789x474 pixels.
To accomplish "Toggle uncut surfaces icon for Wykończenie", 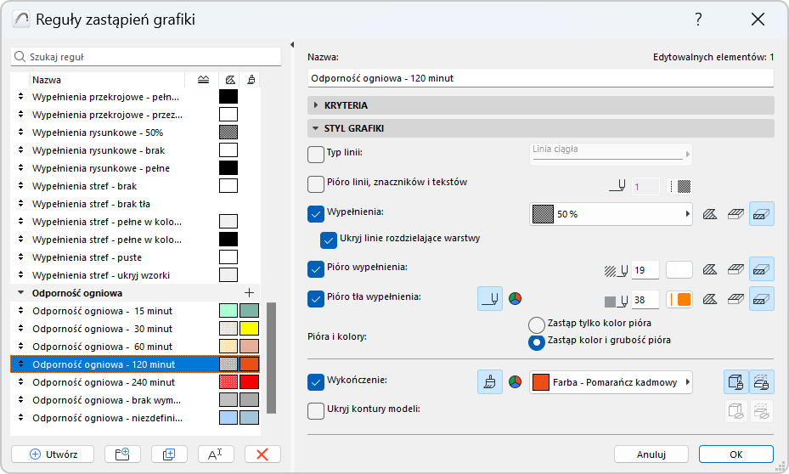I will click(x=761, y=382).
